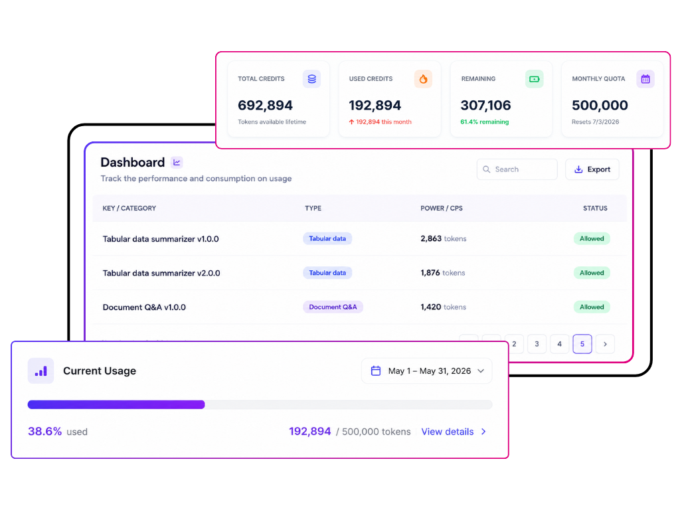Image resolution: width=680 pixels, height=510 pixels.
Task: Click the Resets 7/3/2026 text
Action: click(x=595, y=122)
